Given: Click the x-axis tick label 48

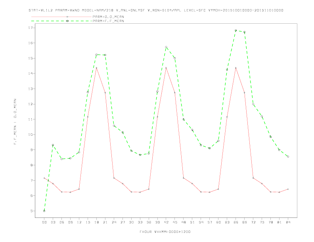Looking at the screenshot, I should (184, 222).
